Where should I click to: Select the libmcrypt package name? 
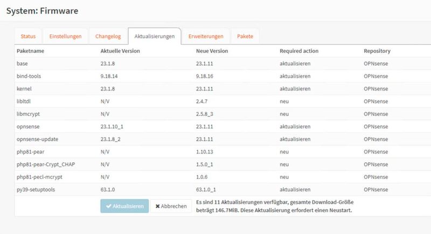[x=28, y=114]
